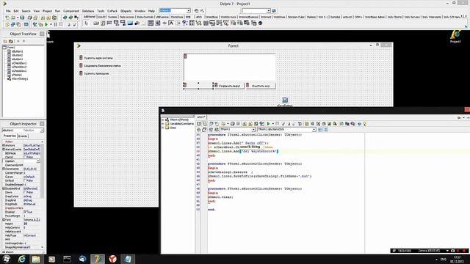The image size is (470, 264).
Task: Expand the Variables/Constants node in code explorer
Action: point(163,124)
